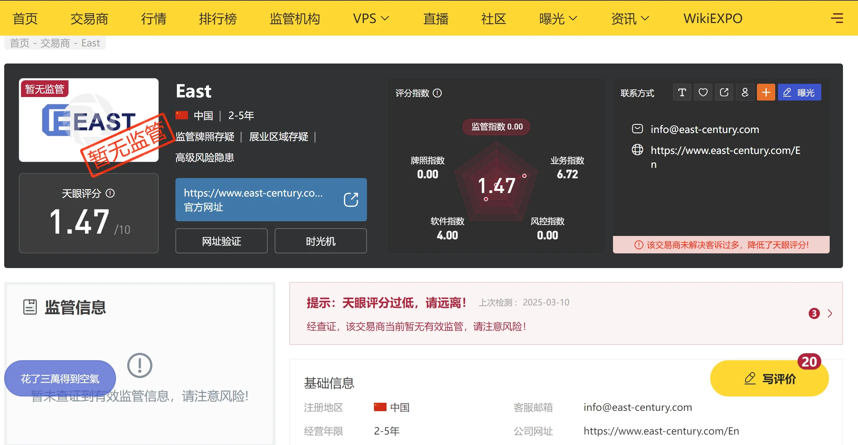Open 社区 navigation item
Image resolution: width=858 pixels, height=445 pixels.
(x=493, y=18)
